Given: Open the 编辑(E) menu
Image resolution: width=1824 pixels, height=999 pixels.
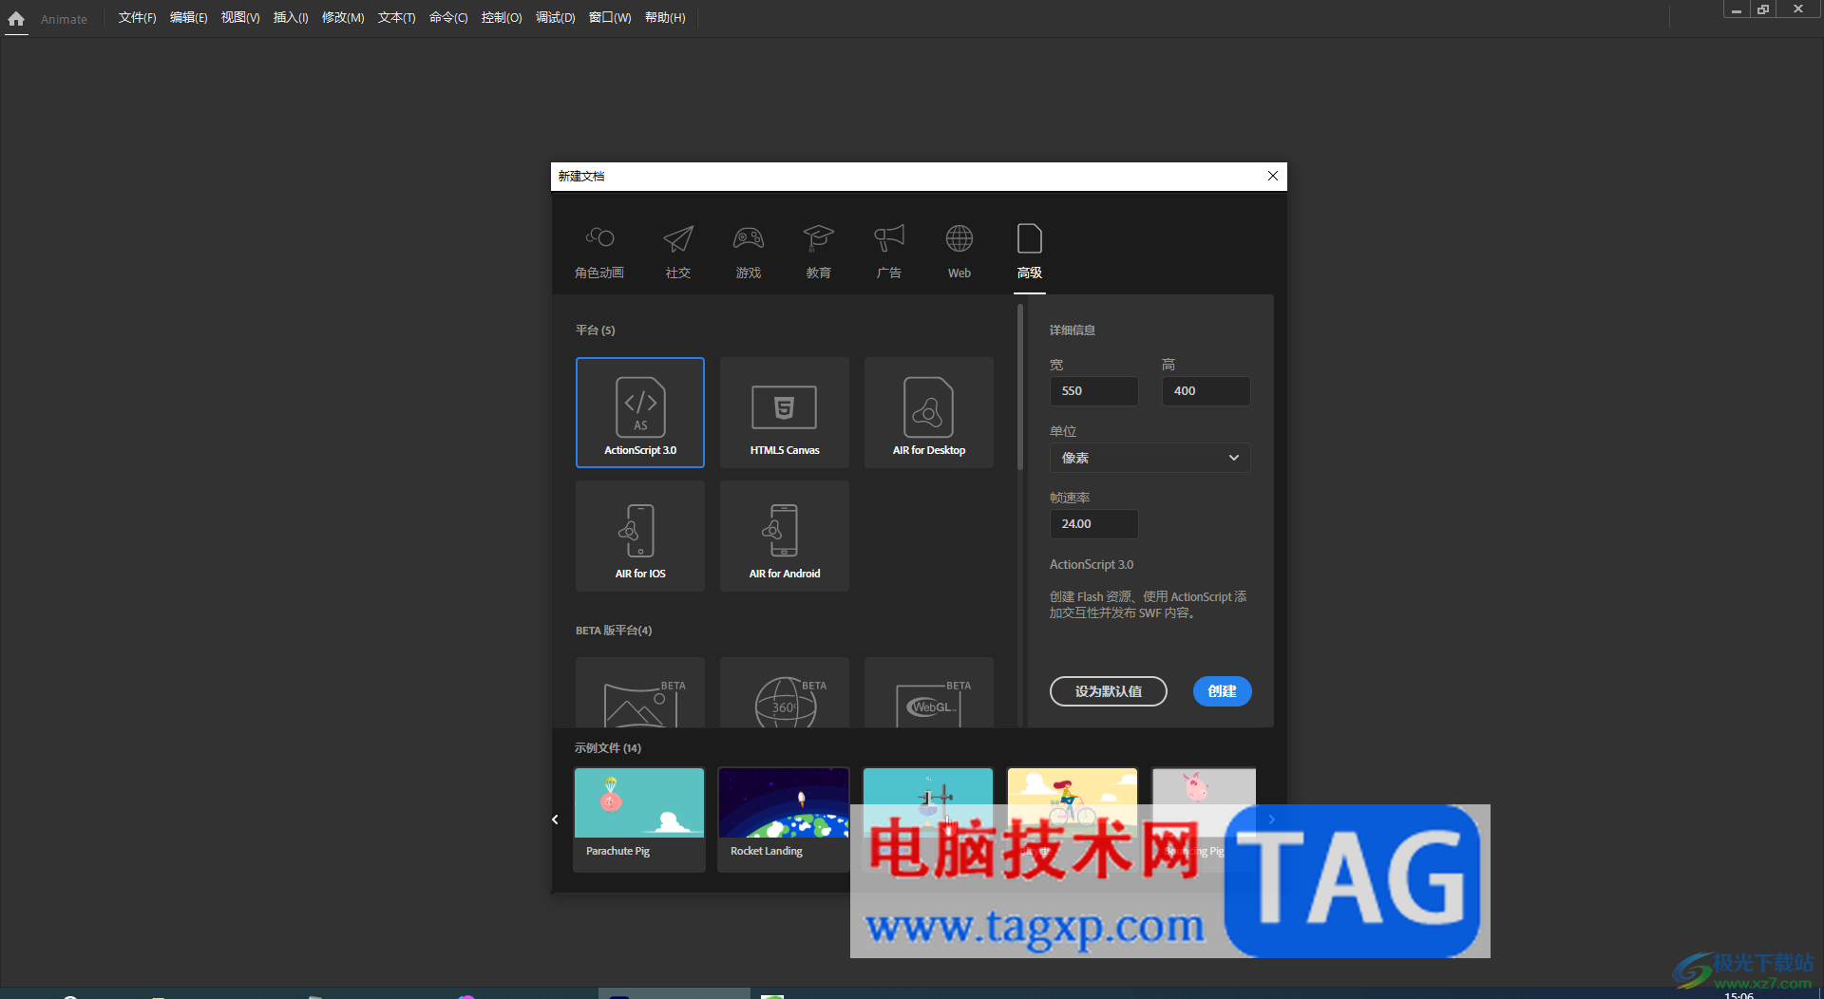Looking at the screenshot, I should [188, 18].
